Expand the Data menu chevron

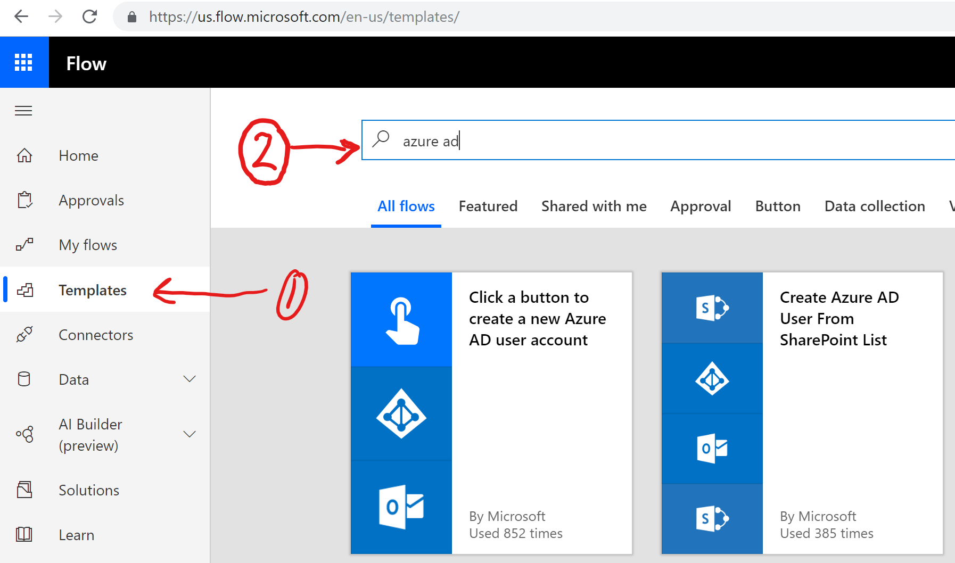[x=190, y=379]
